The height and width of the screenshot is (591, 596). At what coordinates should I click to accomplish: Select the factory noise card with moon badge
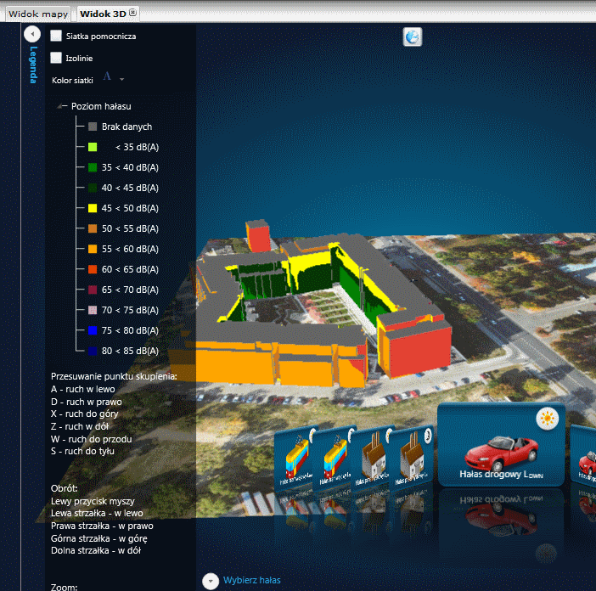coord(412,458)
